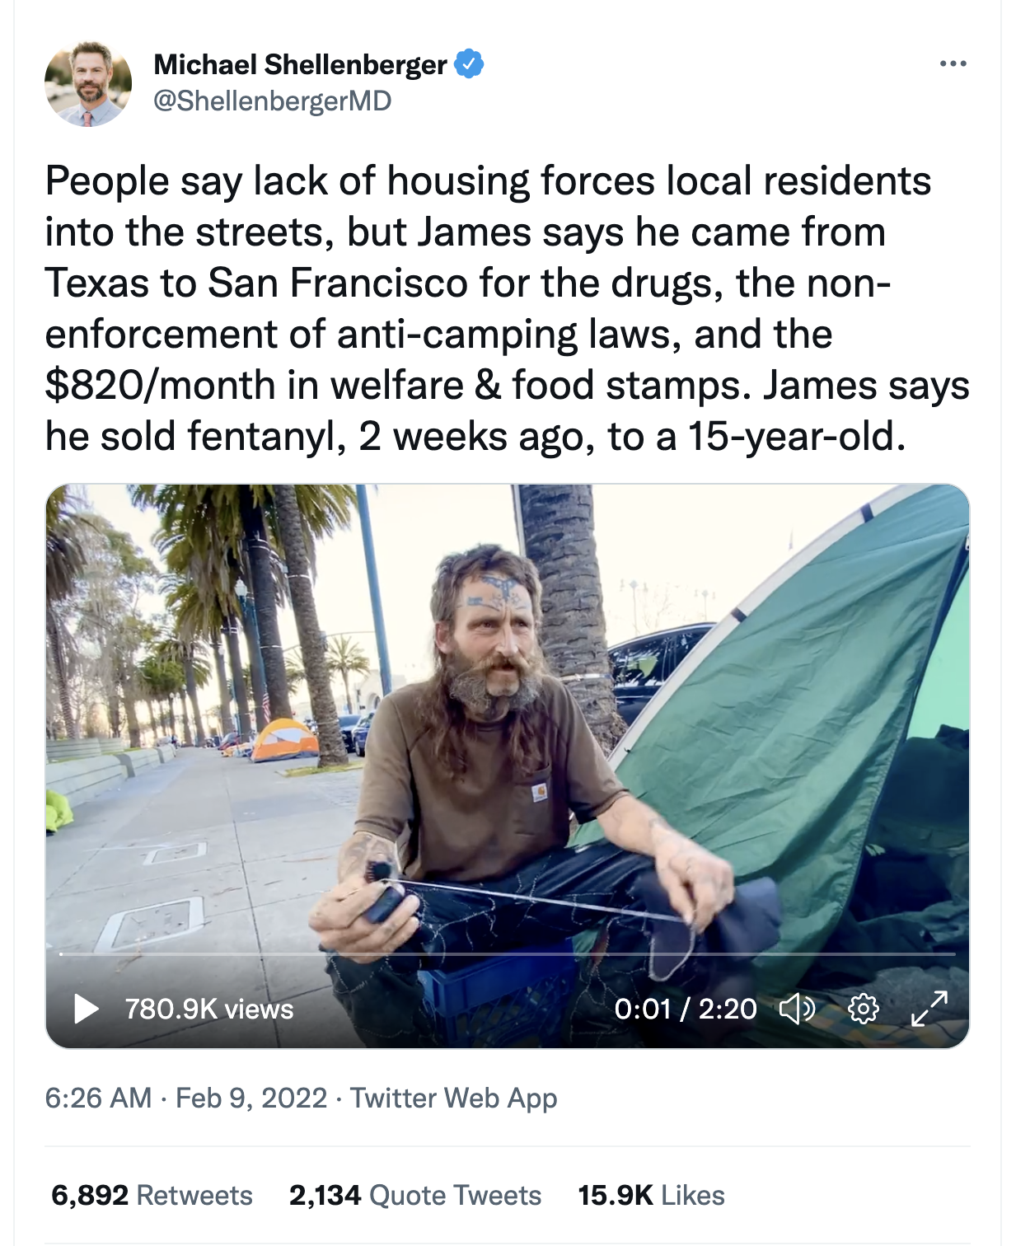This screenshot has height=1246, width=1030.
Task: View the 2,134 Quote Tweets list
Action: (x=415, y=1195)
